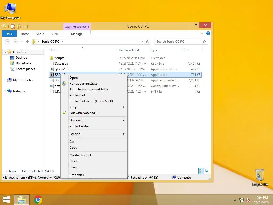Collapse the Favorites tree node
Screen dimensions: 273x205
pyautogui.click(x=5, y=52)
